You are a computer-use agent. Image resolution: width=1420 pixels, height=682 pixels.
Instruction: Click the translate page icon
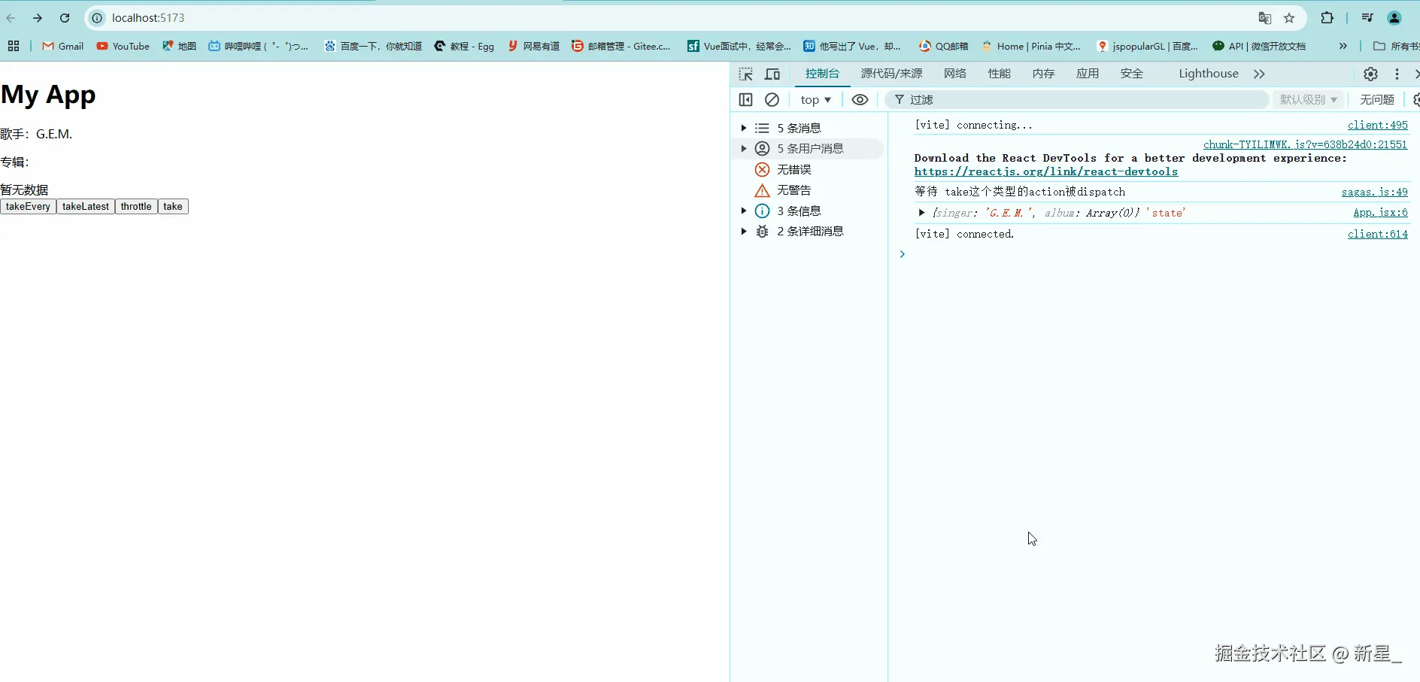pyautogui.click(x=1265, y=18)
